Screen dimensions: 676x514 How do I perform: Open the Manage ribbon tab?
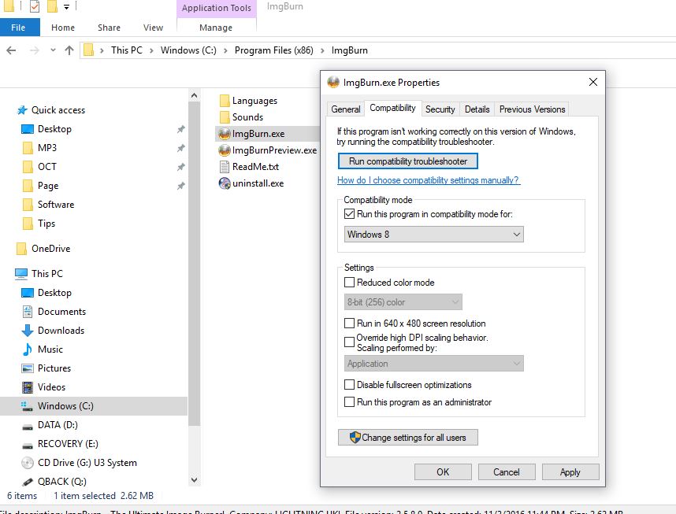215,27
